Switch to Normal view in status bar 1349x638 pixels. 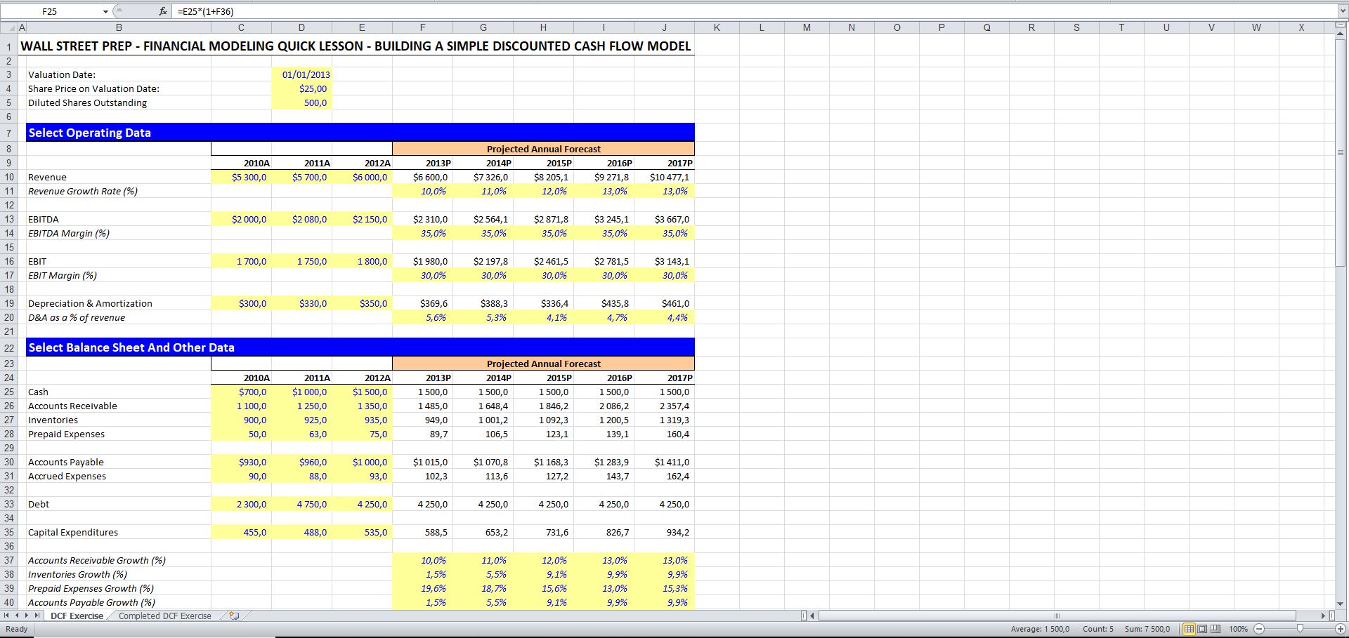[x=1189, y=630]
